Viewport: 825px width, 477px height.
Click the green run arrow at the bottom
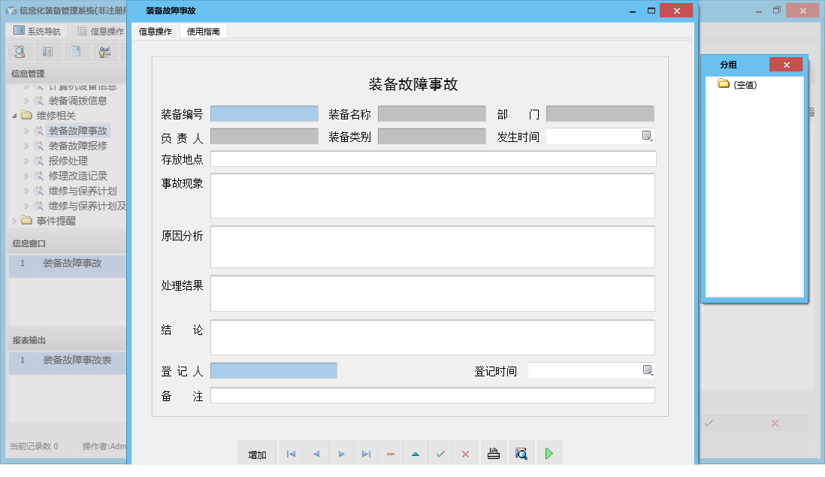[548, 452]
